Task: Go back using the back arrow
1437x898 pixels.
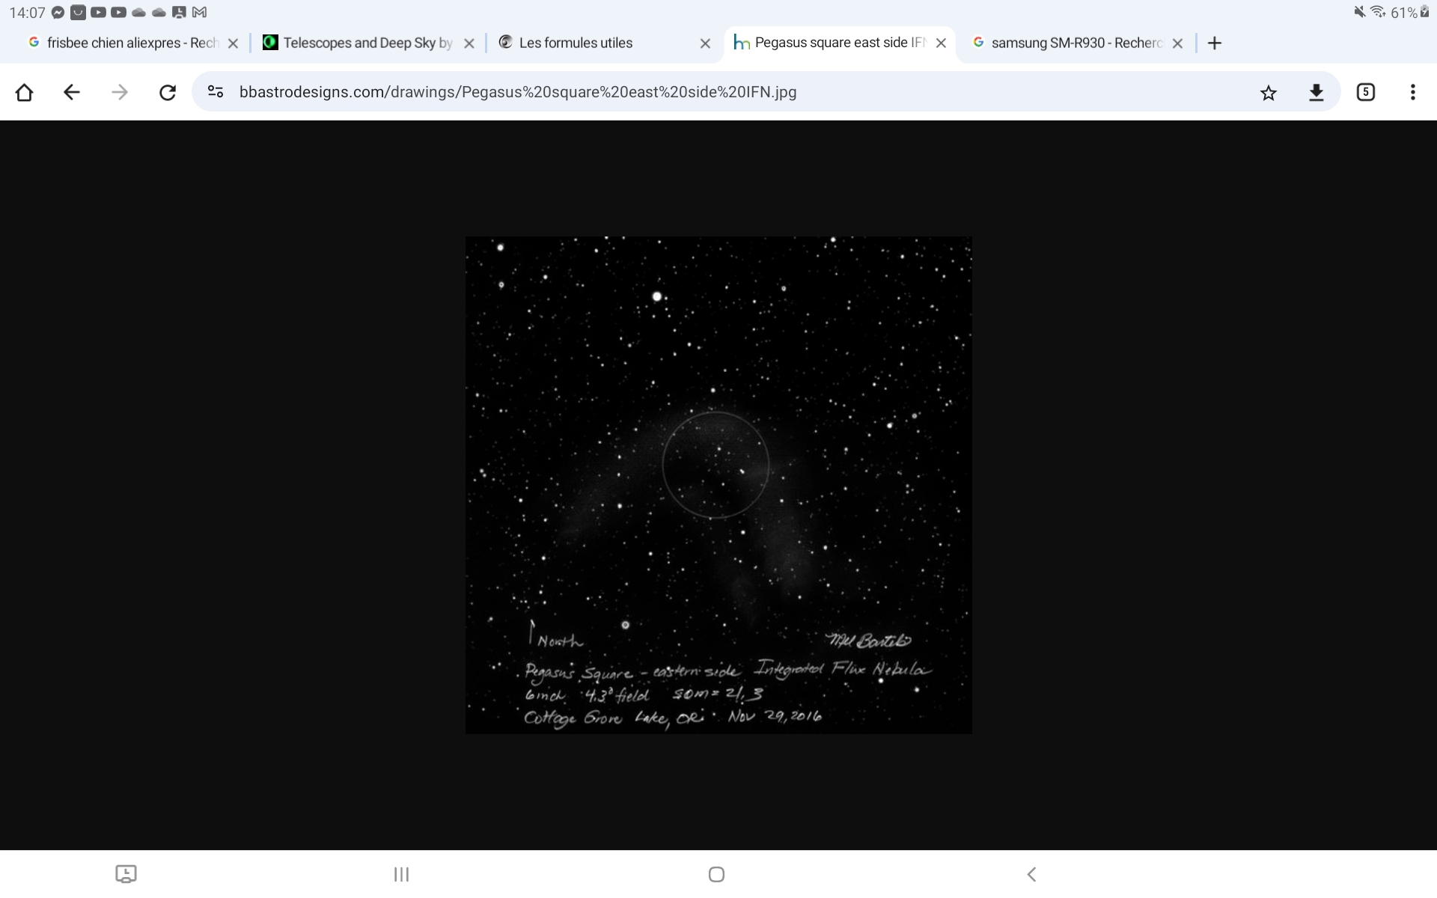Action: coord(71,92)
